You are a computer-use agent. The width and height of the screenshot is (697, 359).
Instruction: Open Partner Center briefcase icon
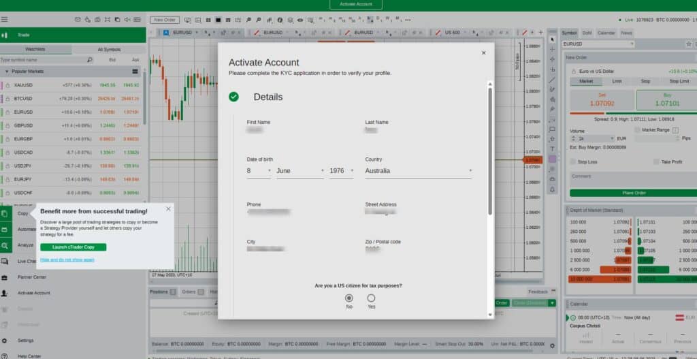pos(5,277)
